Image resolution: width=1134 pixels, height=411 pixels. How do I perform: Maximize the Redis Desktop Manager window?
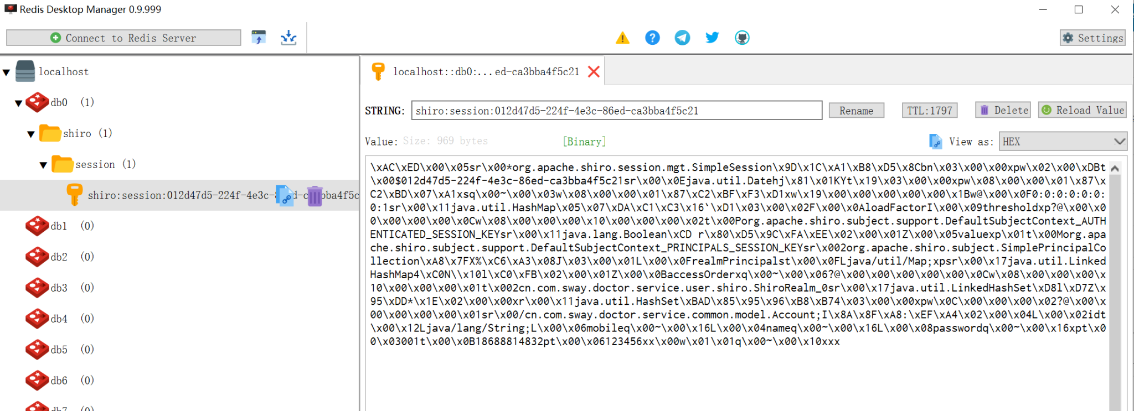[x=1079, y=9]
